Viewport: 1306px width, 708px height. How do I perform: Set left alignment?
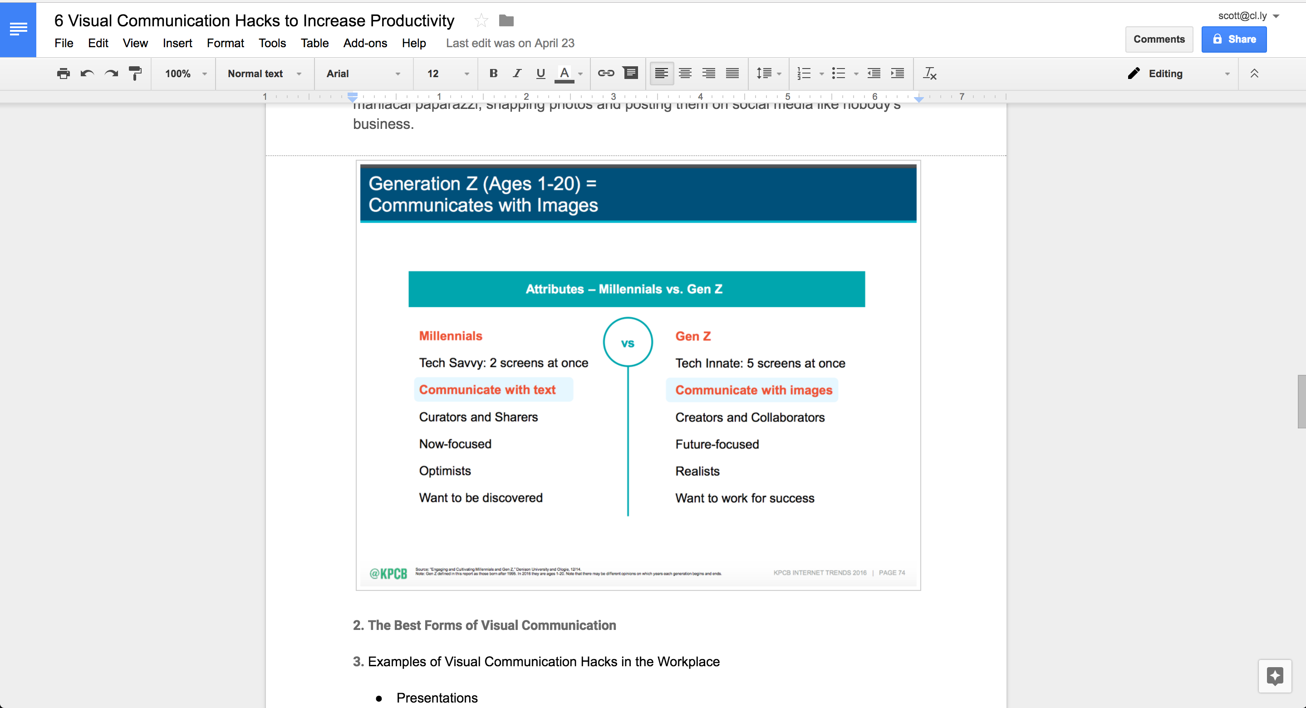661,74
